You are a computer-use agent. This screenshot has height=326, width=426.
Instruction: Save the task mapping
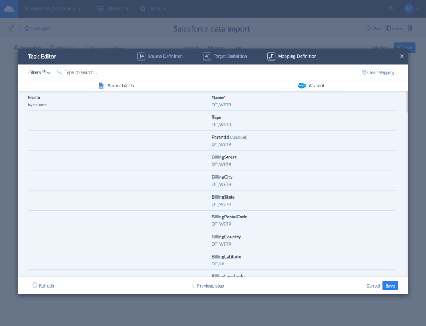pyautogui.click(x=390, y=286)
